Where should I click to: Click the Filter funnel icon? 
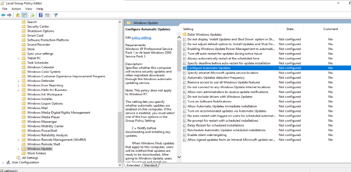[x=56, y=15]
